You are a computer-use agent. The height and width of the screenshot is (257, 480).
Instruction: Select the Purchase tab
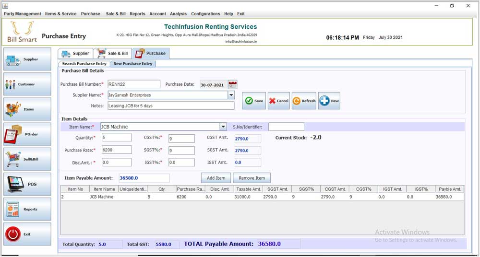tap(151, 53)
